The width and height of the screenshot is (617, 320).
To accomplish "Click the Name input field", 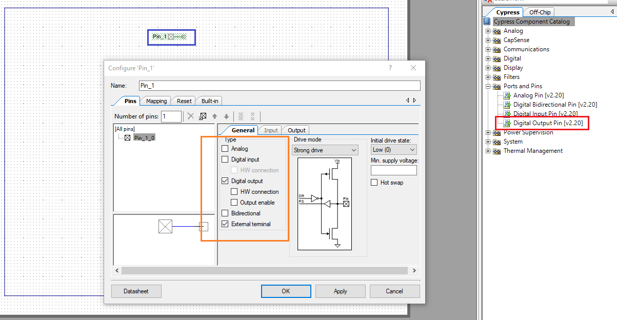I will [x=280, y=86].
